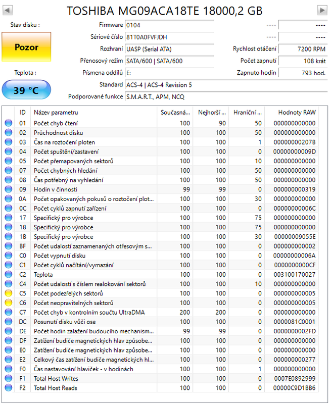Click the blue status icon for ID 04
The image size is (331, 404).
tap(9, 151)
